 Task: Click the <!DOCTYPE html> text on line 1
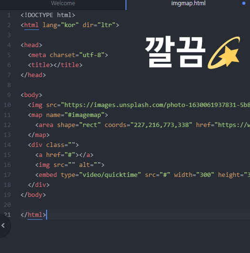point(48,15)
